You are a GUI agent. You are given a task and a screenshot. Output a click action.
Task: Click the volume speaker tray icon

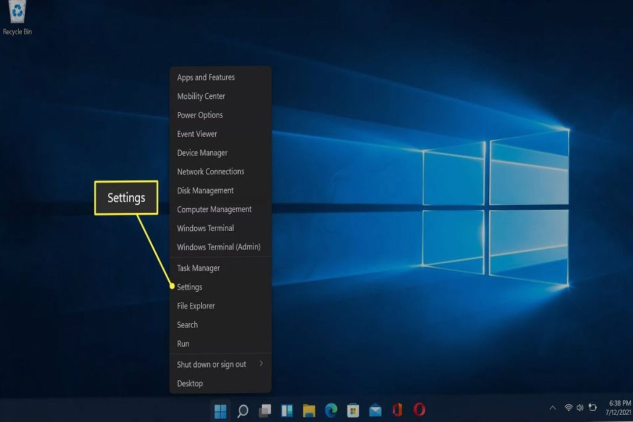pos(580,408)
